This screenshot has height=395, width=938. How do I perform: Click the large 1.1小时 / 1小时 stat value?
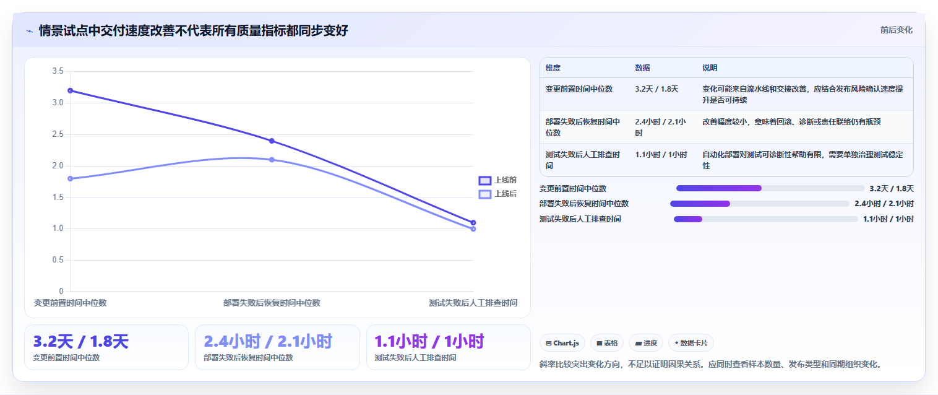429,341
